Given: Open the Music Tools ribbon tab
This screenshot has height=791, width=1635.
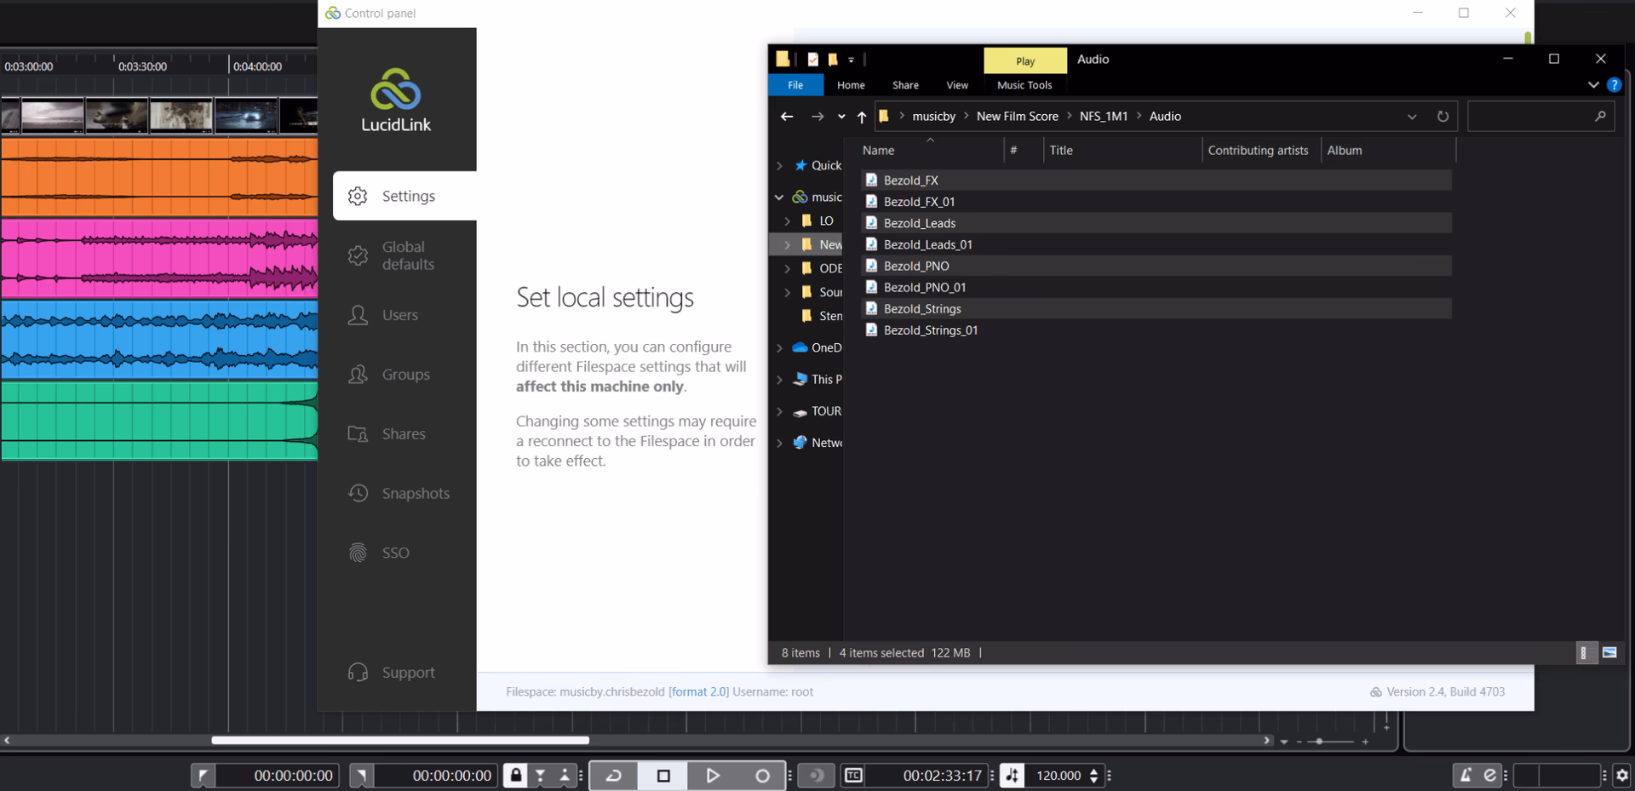Looking at the screenshot, I should [x=1024, y=85].
